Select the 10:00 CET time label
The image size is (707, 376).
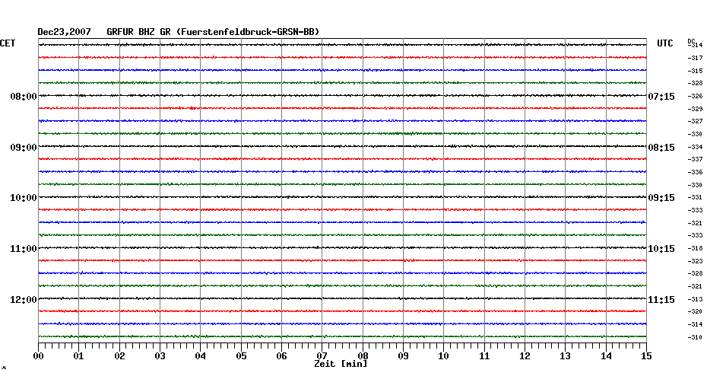24,198
